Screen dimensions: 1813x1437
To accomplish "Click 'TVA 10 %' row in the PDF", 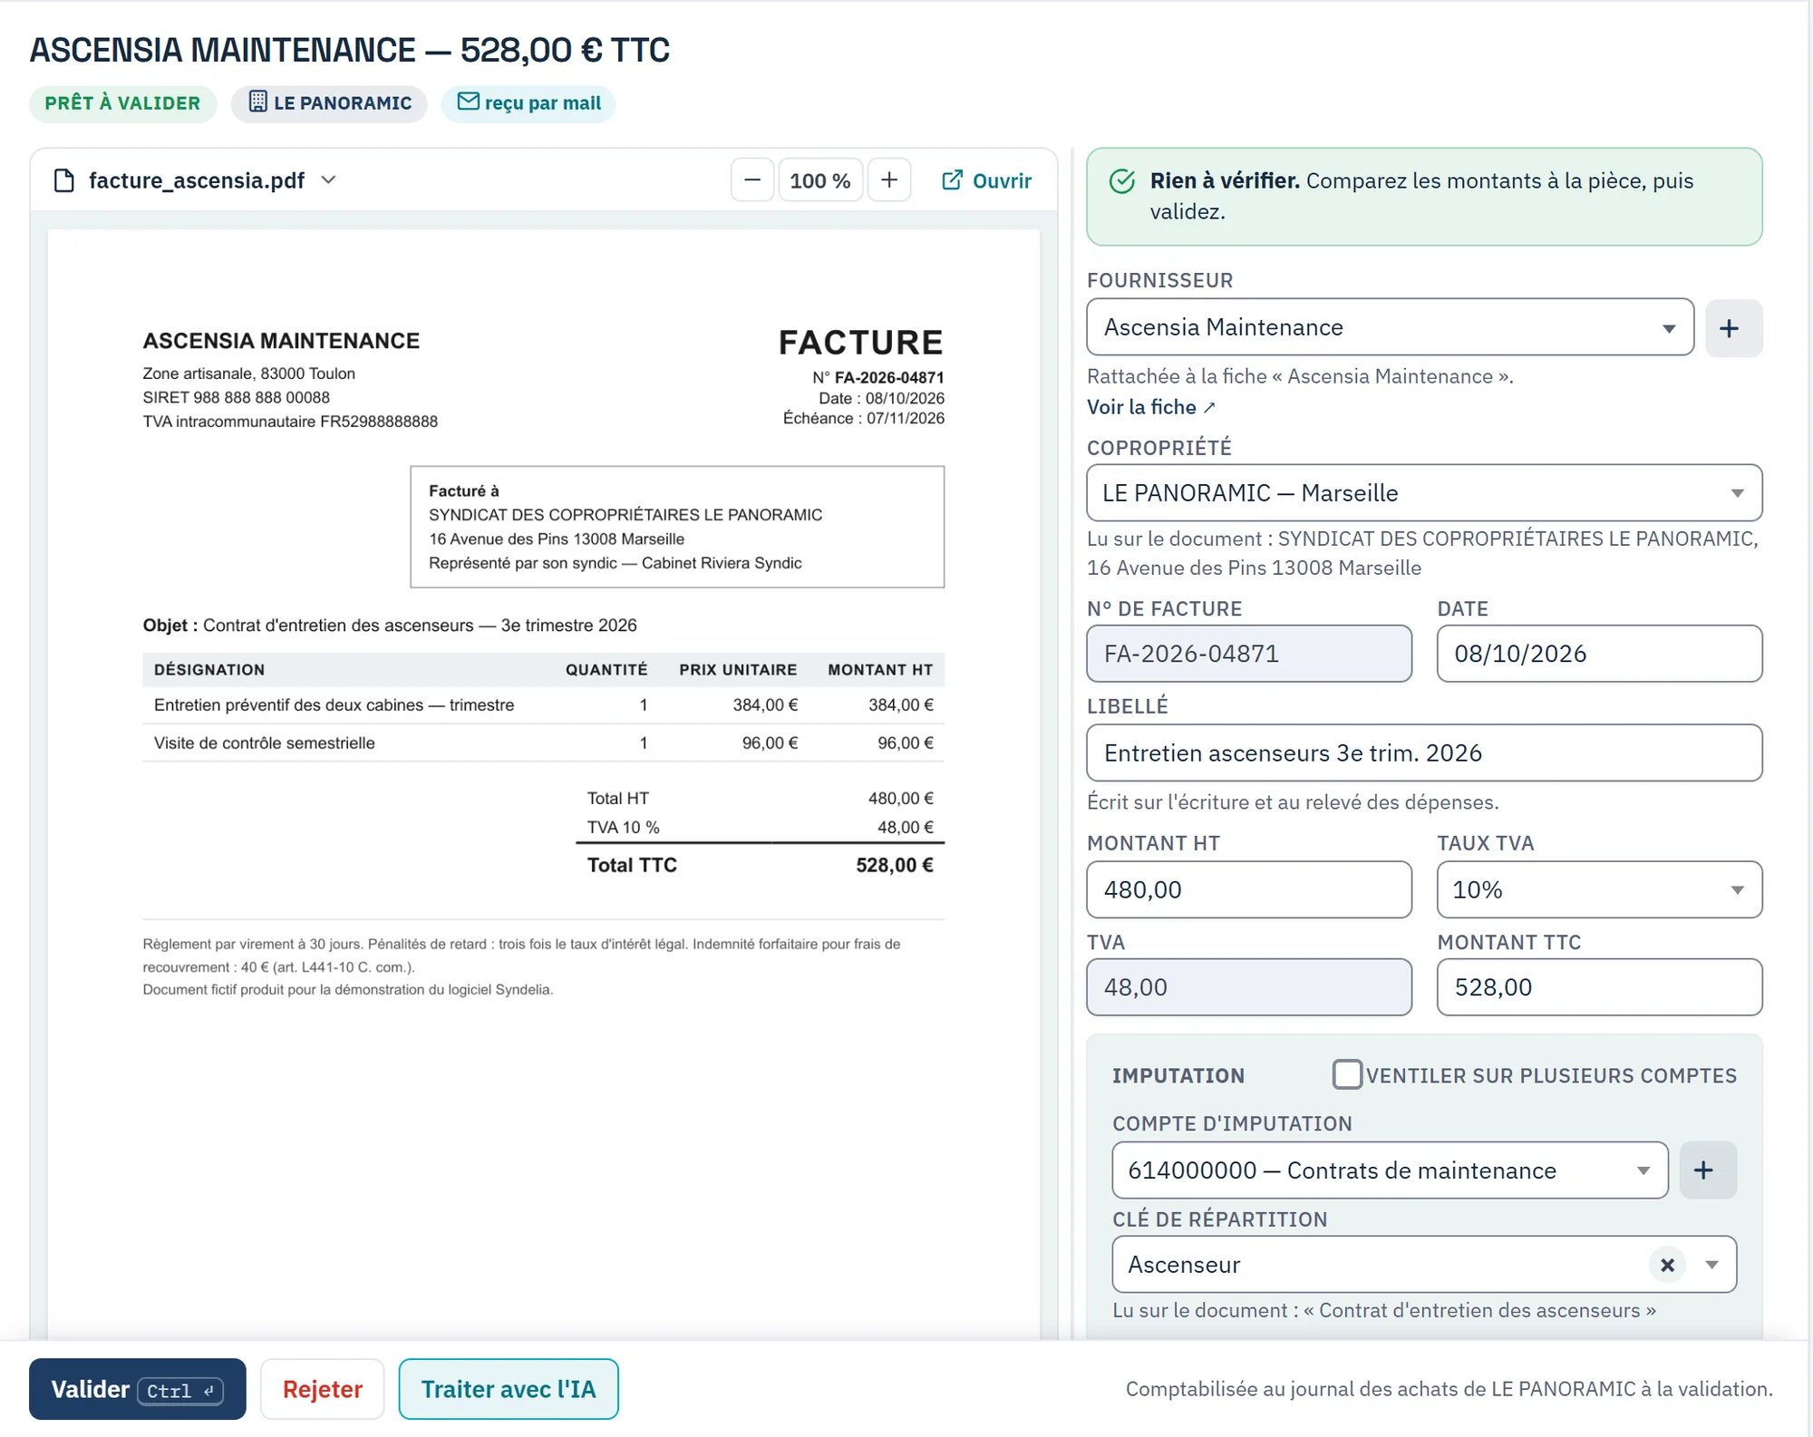I will click(x=760, y=827).
